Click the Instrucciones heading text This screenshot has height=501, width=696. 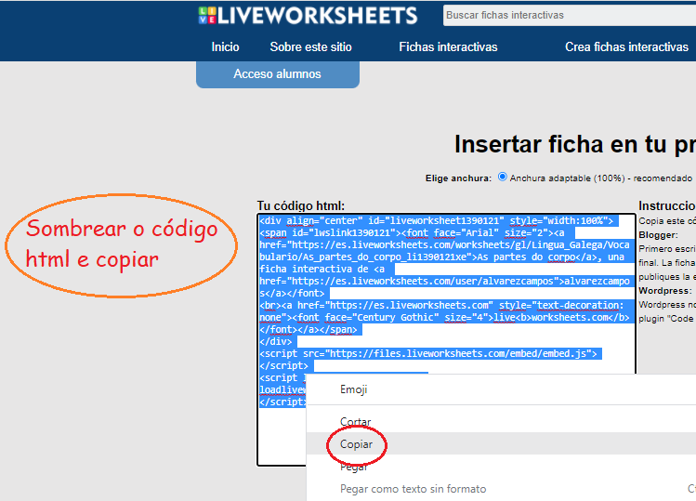pyautogui.click(x=666, y=205)
